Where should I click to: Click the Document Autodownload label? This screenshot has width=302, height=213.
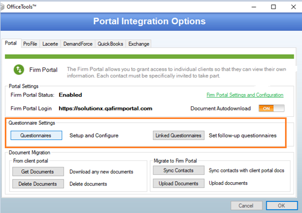point(221,108)
